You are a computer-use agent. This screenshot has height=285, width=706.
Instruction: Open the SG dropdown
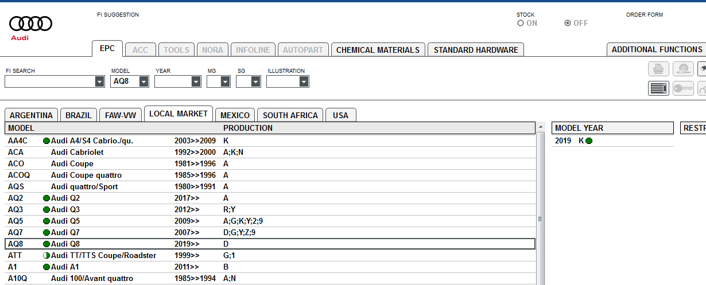255,81
